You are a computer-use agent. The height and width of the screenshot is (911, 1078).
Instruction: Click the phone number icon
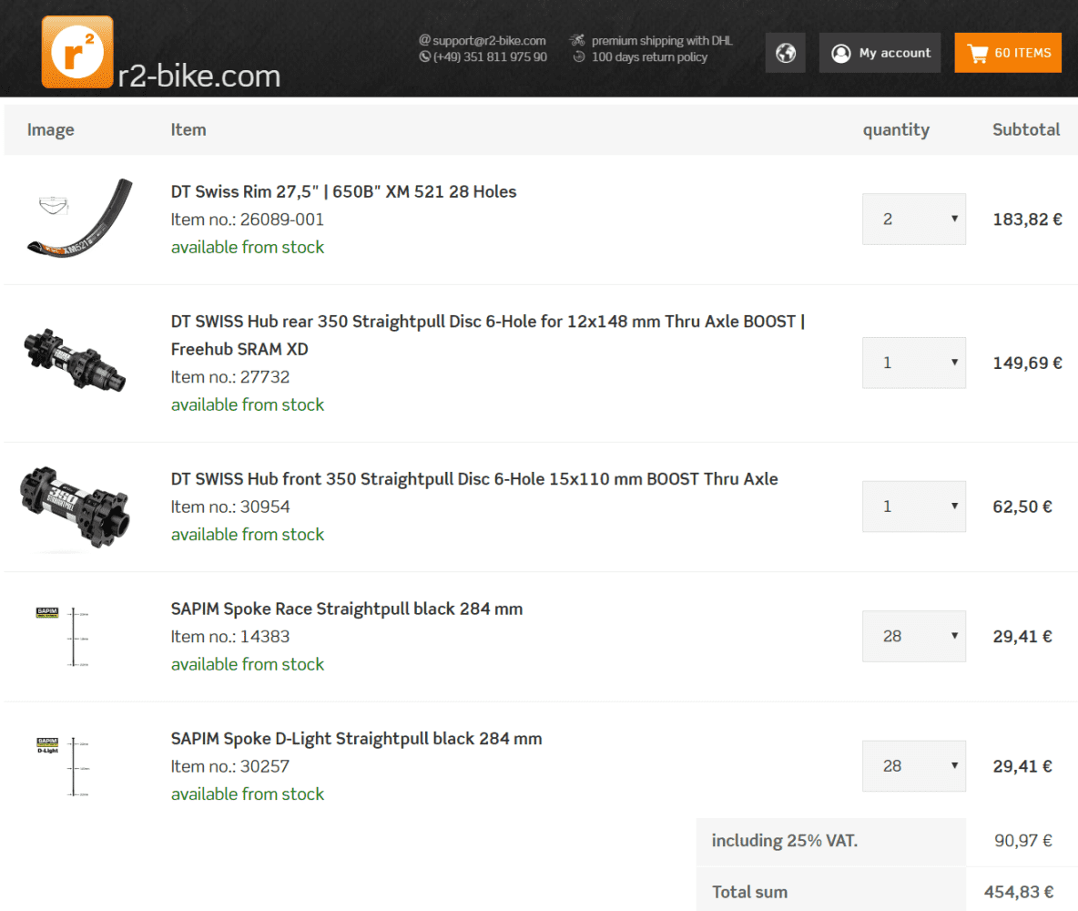pyautogui.click(x=424, y=56)
